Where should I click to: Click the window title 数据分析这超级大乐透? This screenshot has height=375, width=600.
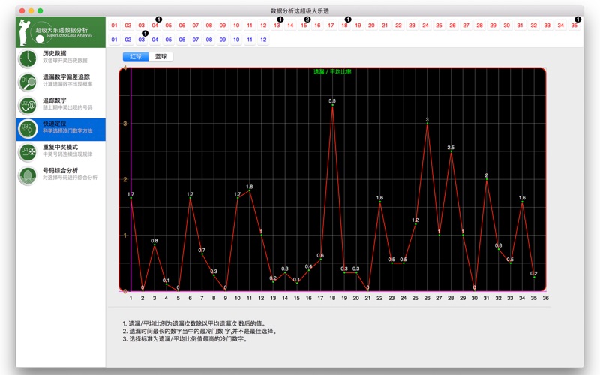299,11
